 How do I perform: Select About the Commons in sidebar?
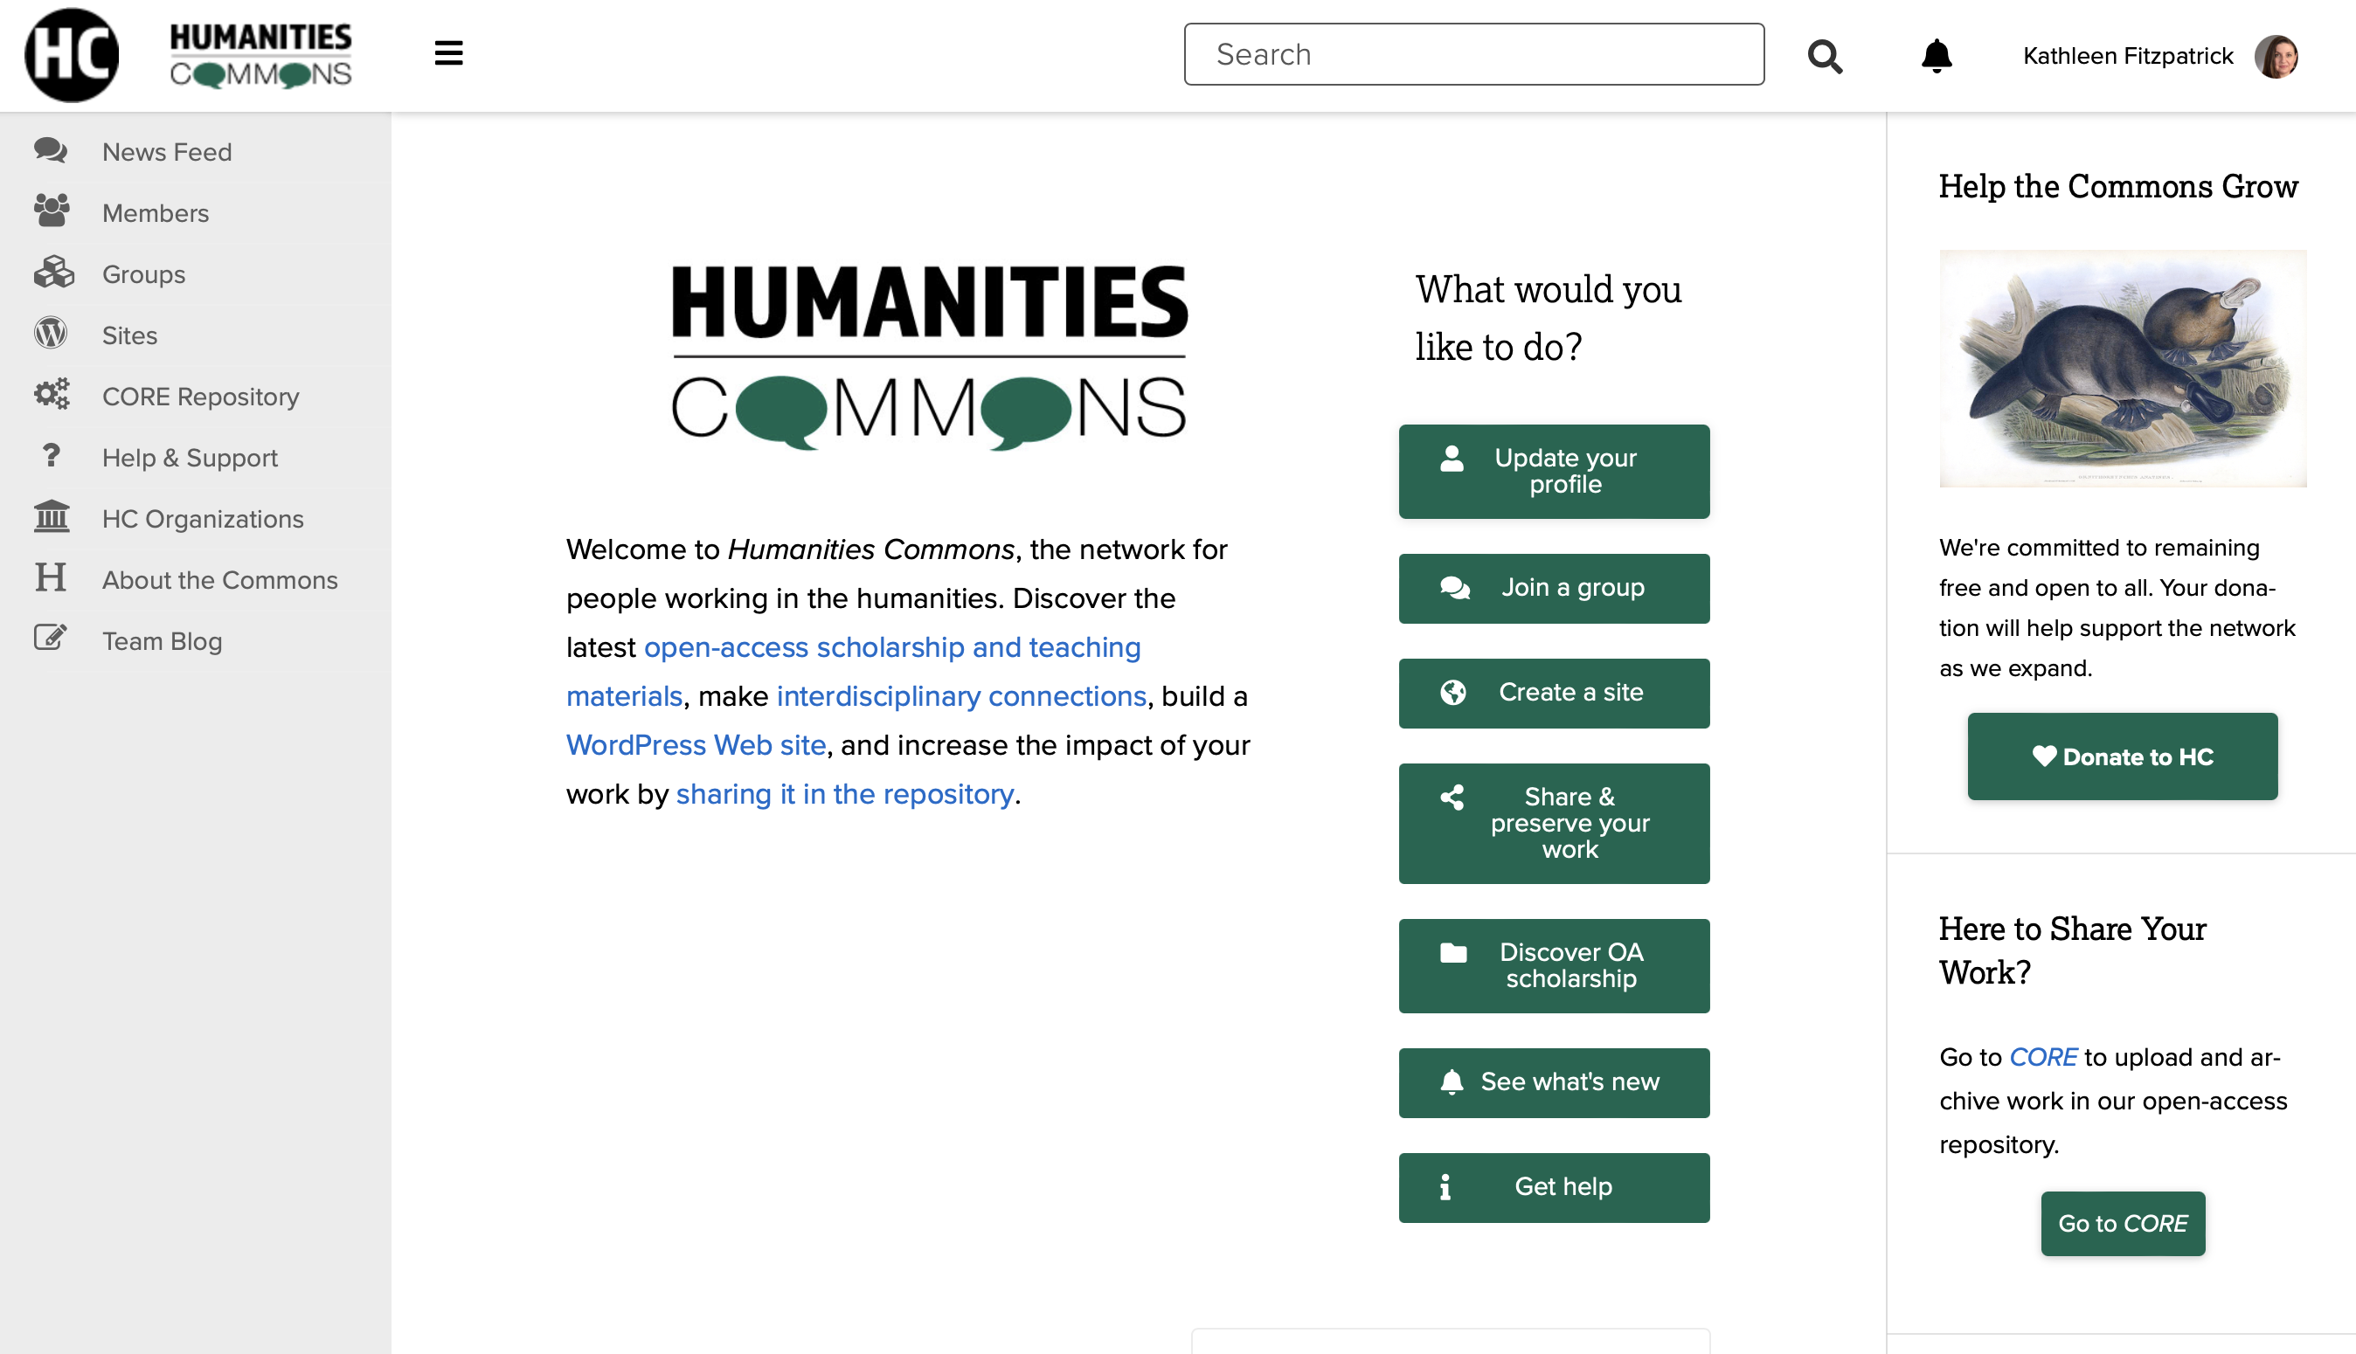pyautogui.click(x=218, y=578)
